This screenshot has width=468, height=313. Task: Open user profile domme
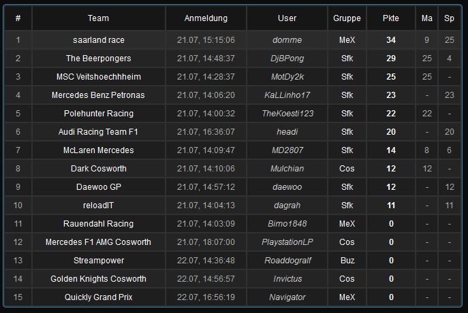(x=287, y=40)
